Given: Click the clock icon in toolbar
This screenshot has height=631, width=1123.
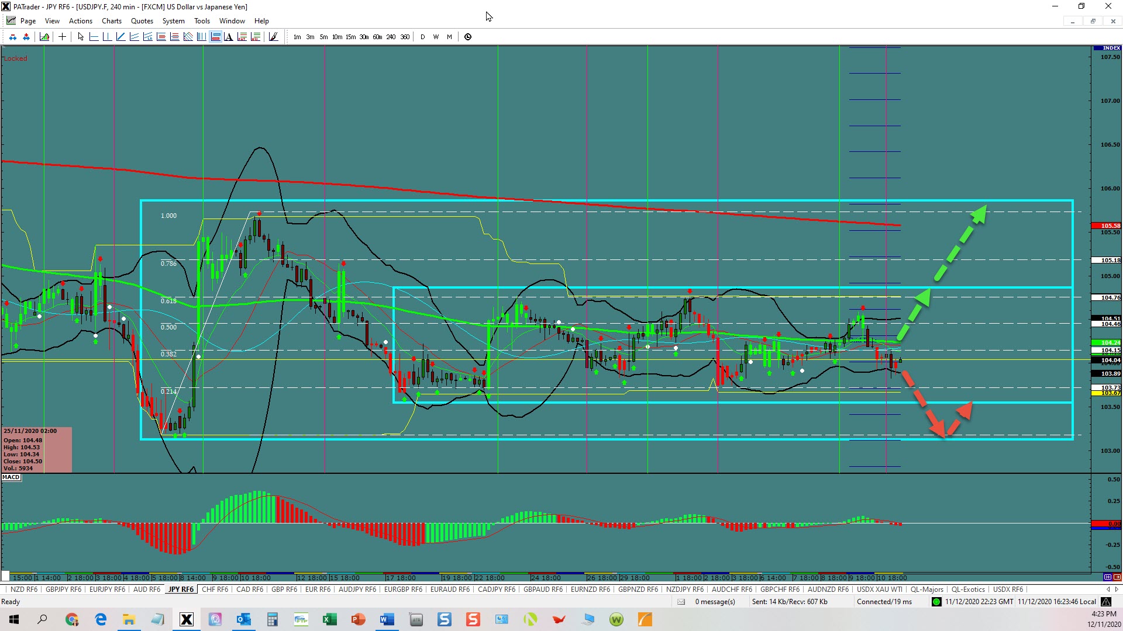Looking at the screenshot, I should (468, 37).
